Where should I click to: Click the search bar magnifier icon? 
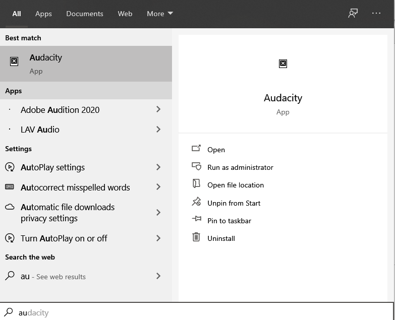coord(8,312)
